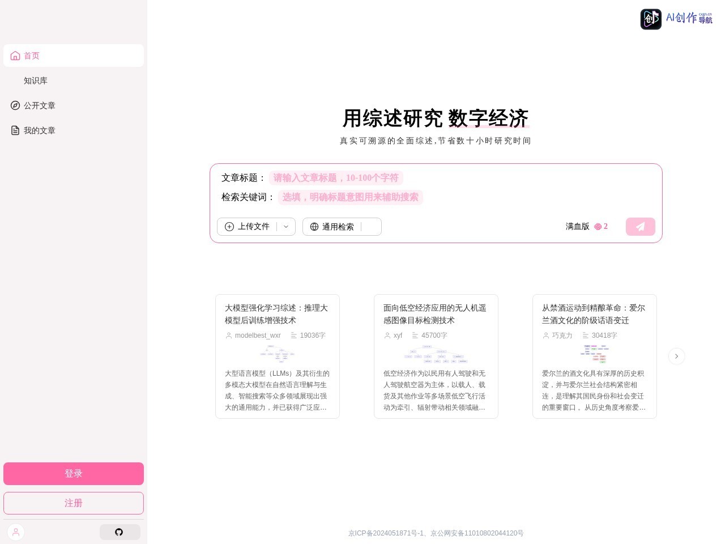The height and width of the screenshot is (544, 725).
Task: Click the text-lines icon beside 19036字
Action: [294, 335]
